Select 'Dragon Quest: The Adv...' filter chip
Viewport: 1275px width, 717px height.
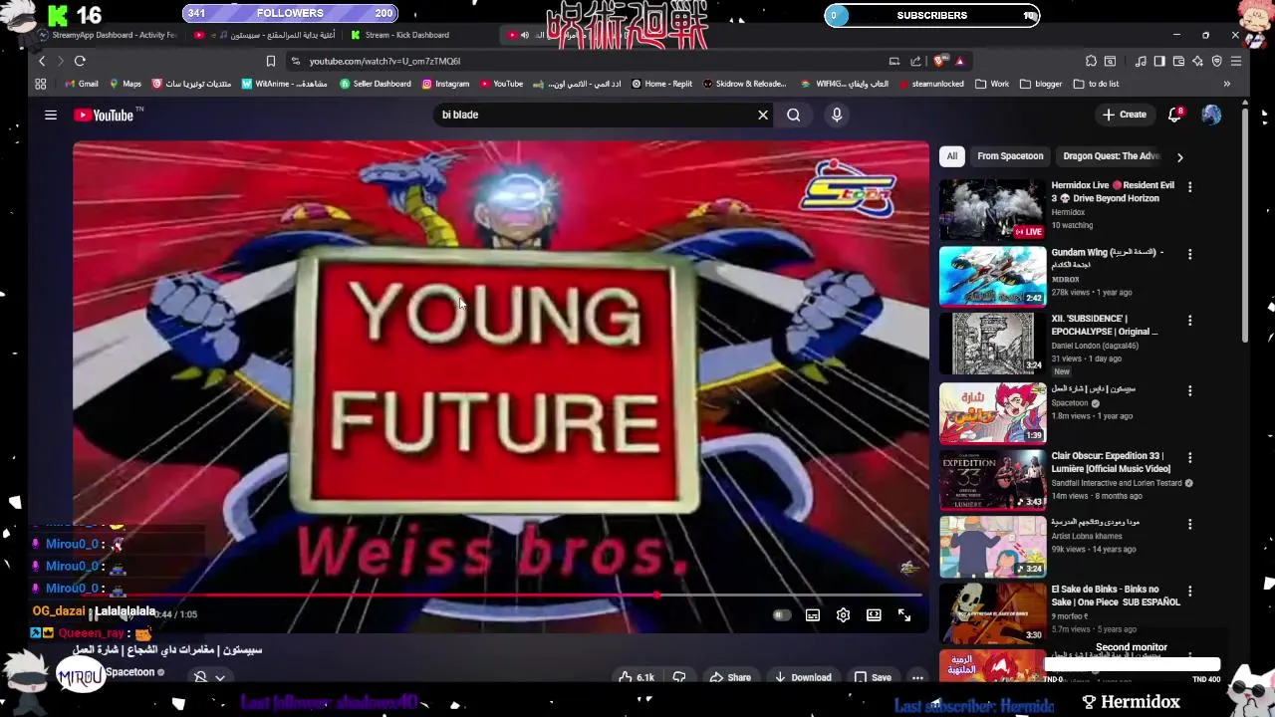pos(1111,156)
